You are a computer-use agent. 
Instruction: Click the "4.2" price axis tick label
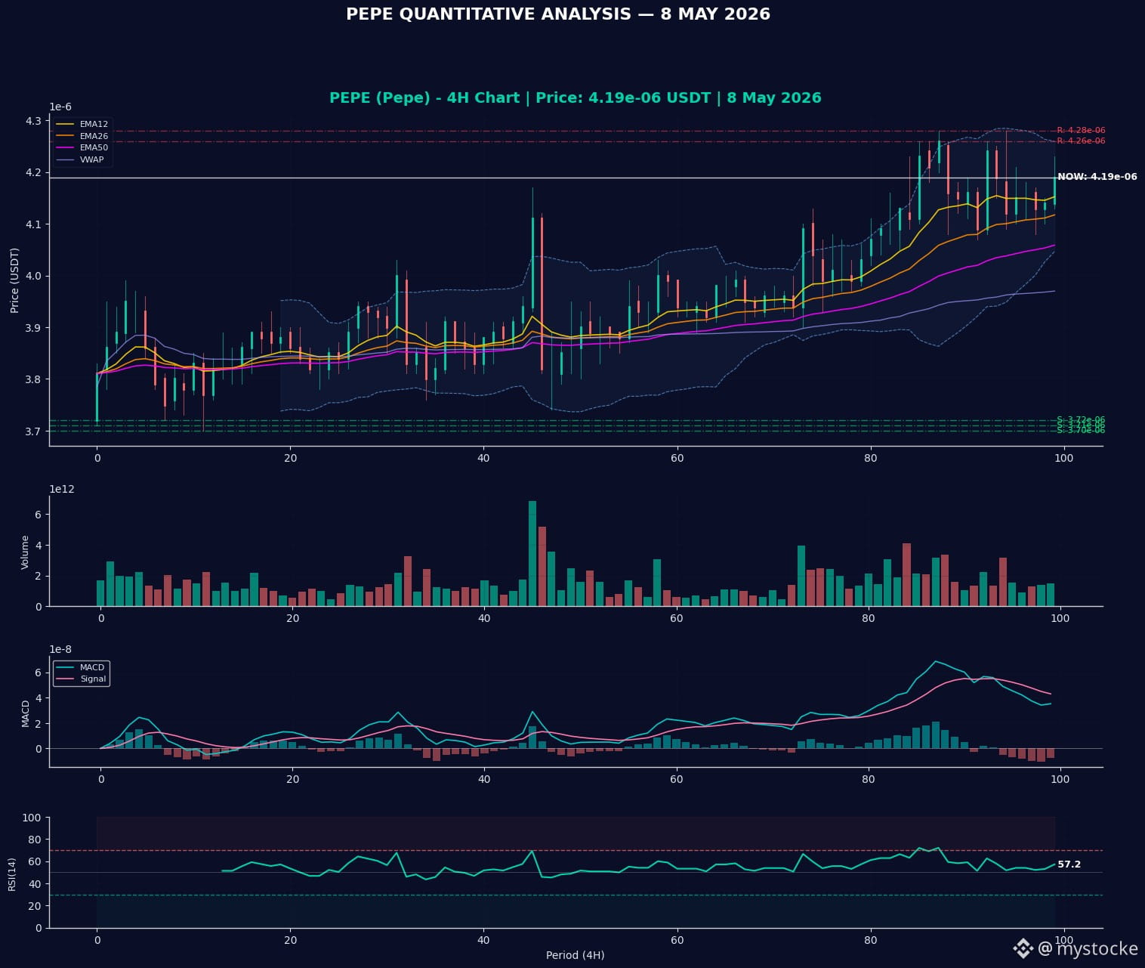pyautogui.click(x=34, y=172)
